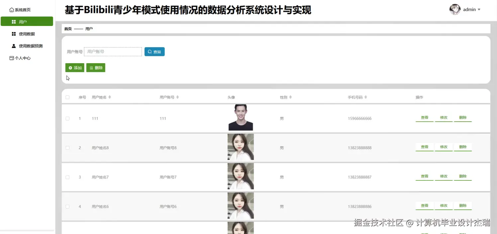Screen dimensions: 497x234
Task: Click the 用户姓名7 cell
Action: (100, 177)
